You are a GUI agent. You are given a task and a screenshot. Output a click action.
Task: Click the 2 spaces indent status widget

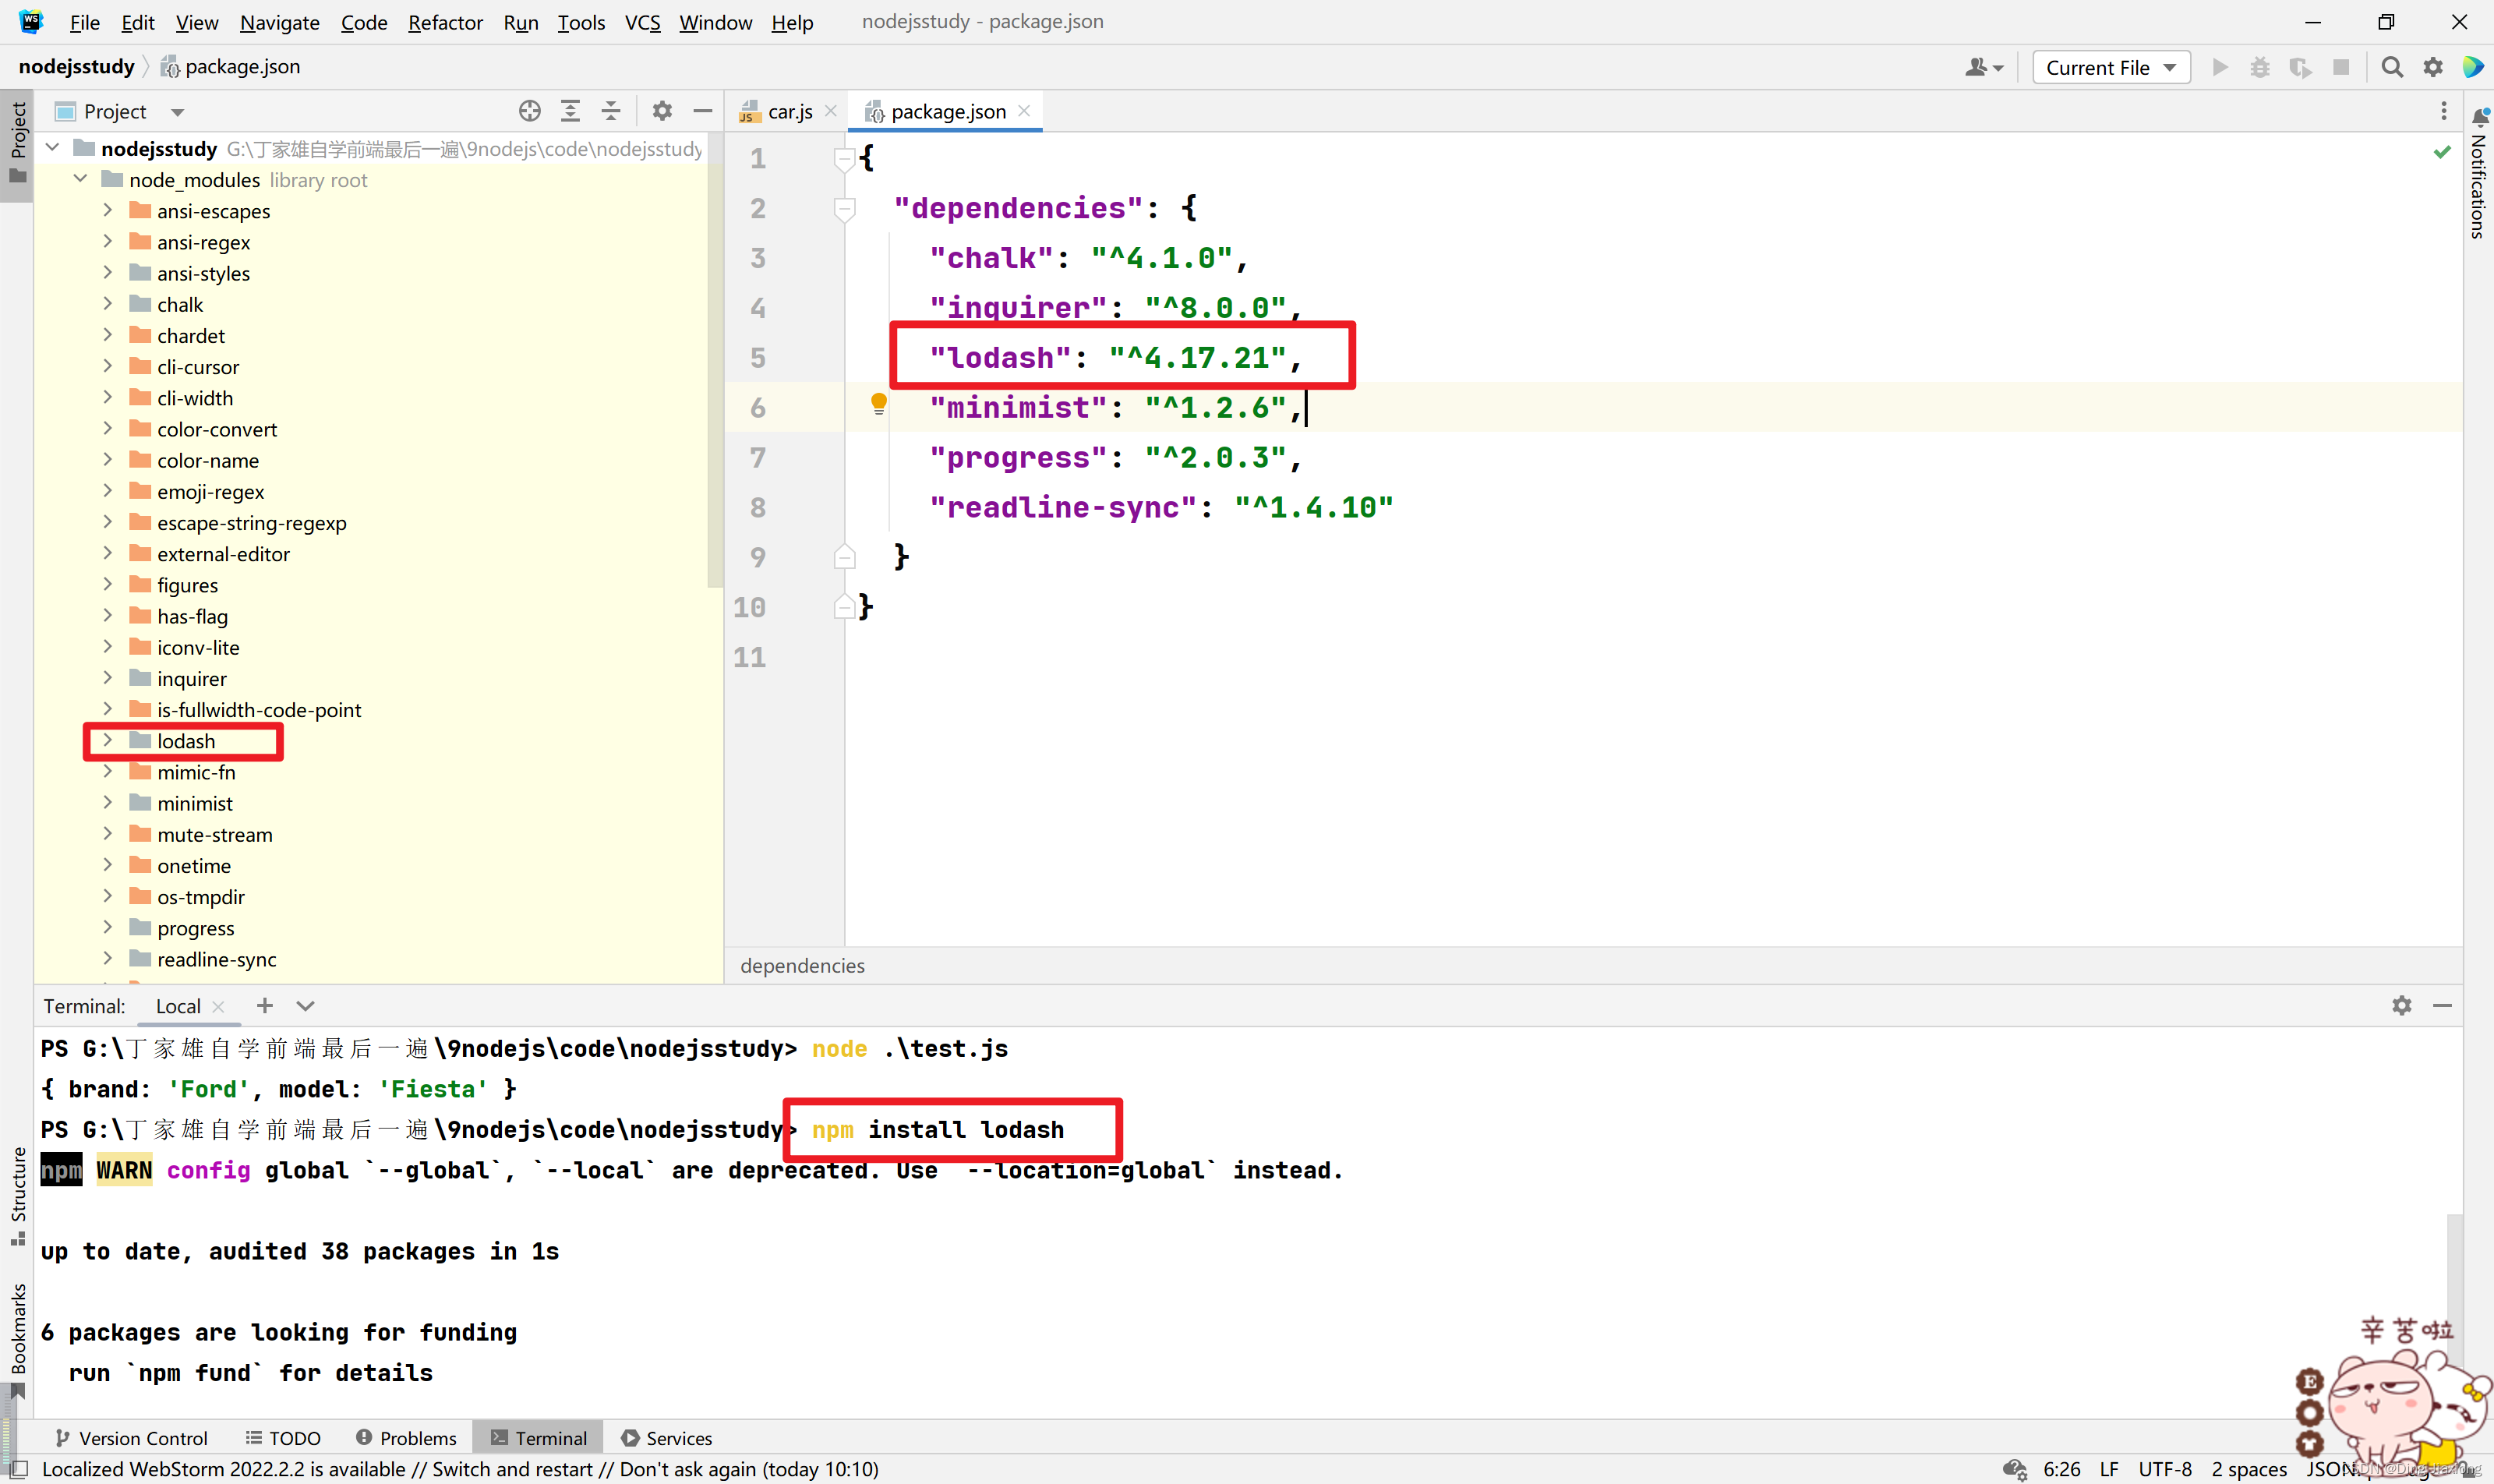(x=2248, y=1469)
